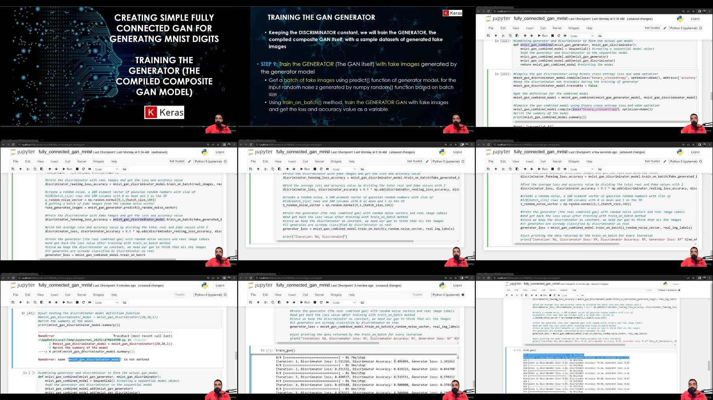Click notebook title in the '3 minutes ago' notebook

pyautogui.click(x=303, y=285)
